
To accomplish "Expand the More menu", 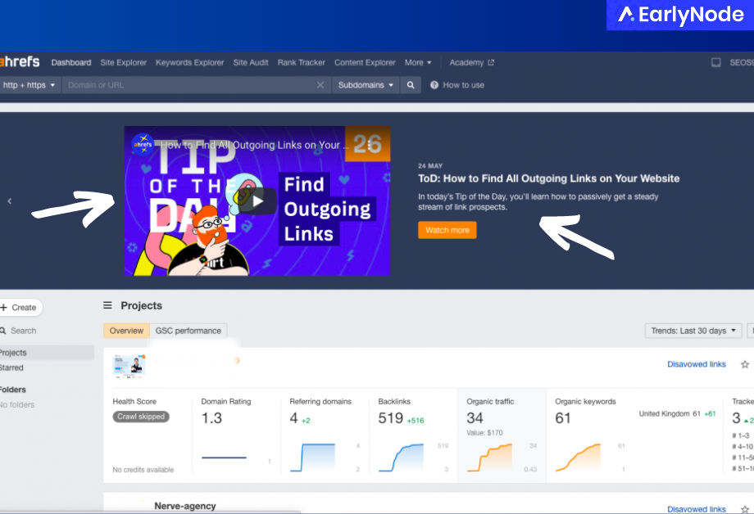I will click(x=418, y=62).
